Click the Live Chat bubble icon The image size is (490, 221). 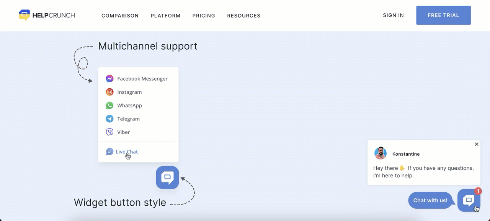tap(109, 152)
